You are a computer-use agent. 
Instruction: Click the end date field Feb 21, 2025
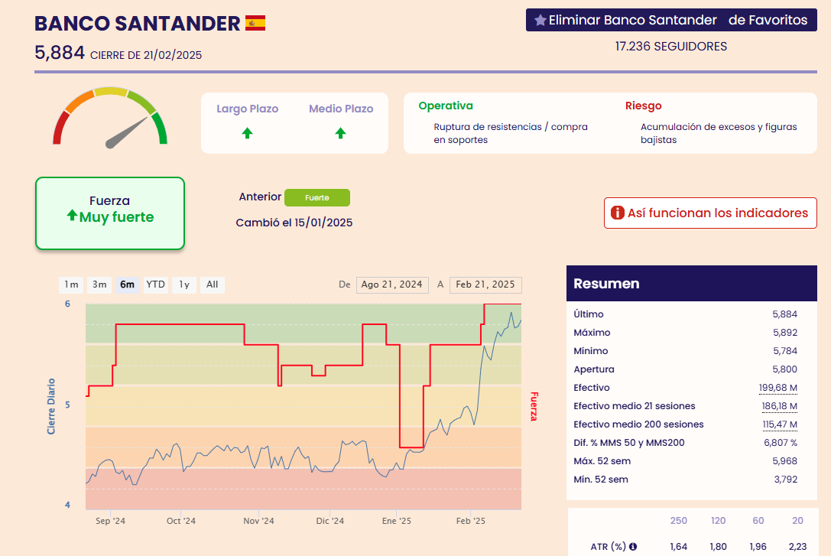pos(485,285)
